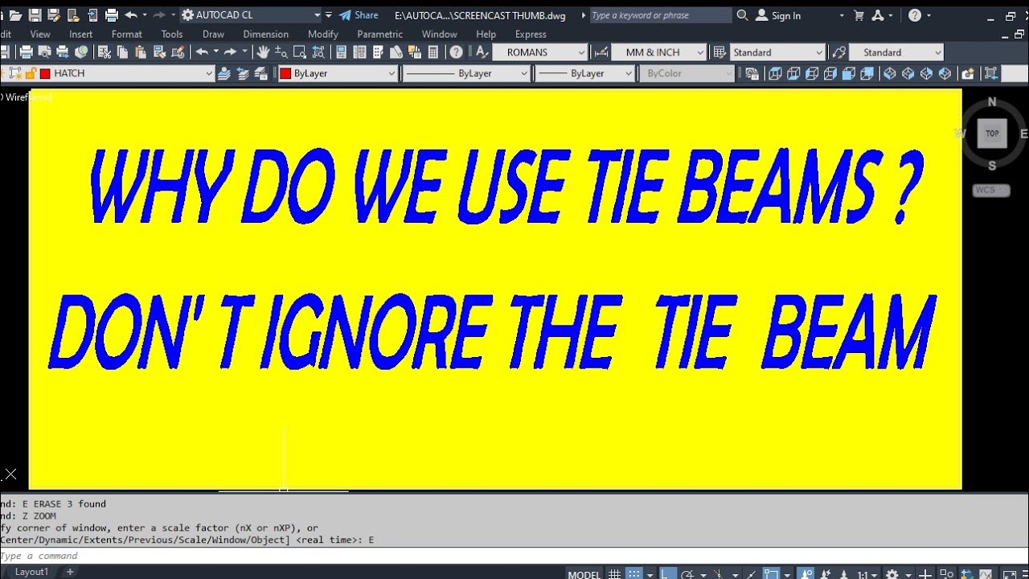Viewport: 1029px width, 579px height.
Task: Open the Format menu
Action: [x=127, y=34]
